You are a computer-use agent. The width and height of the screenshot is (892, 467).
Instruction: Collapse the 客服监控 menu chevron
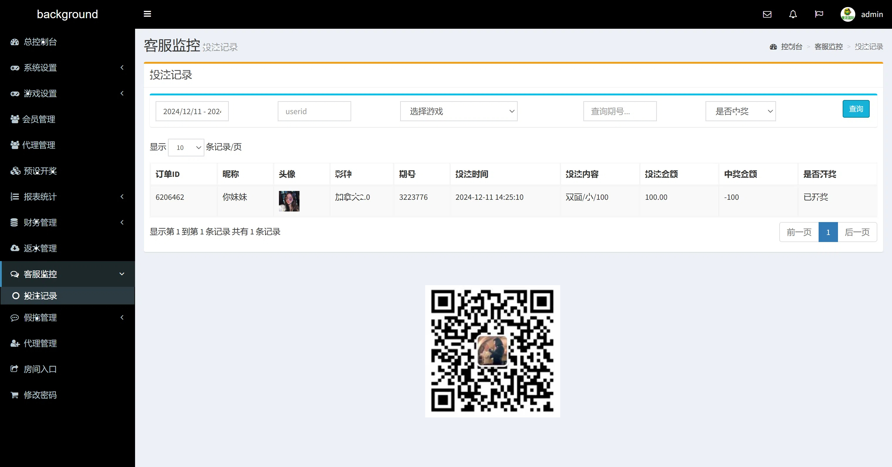(x=122, y=274)
